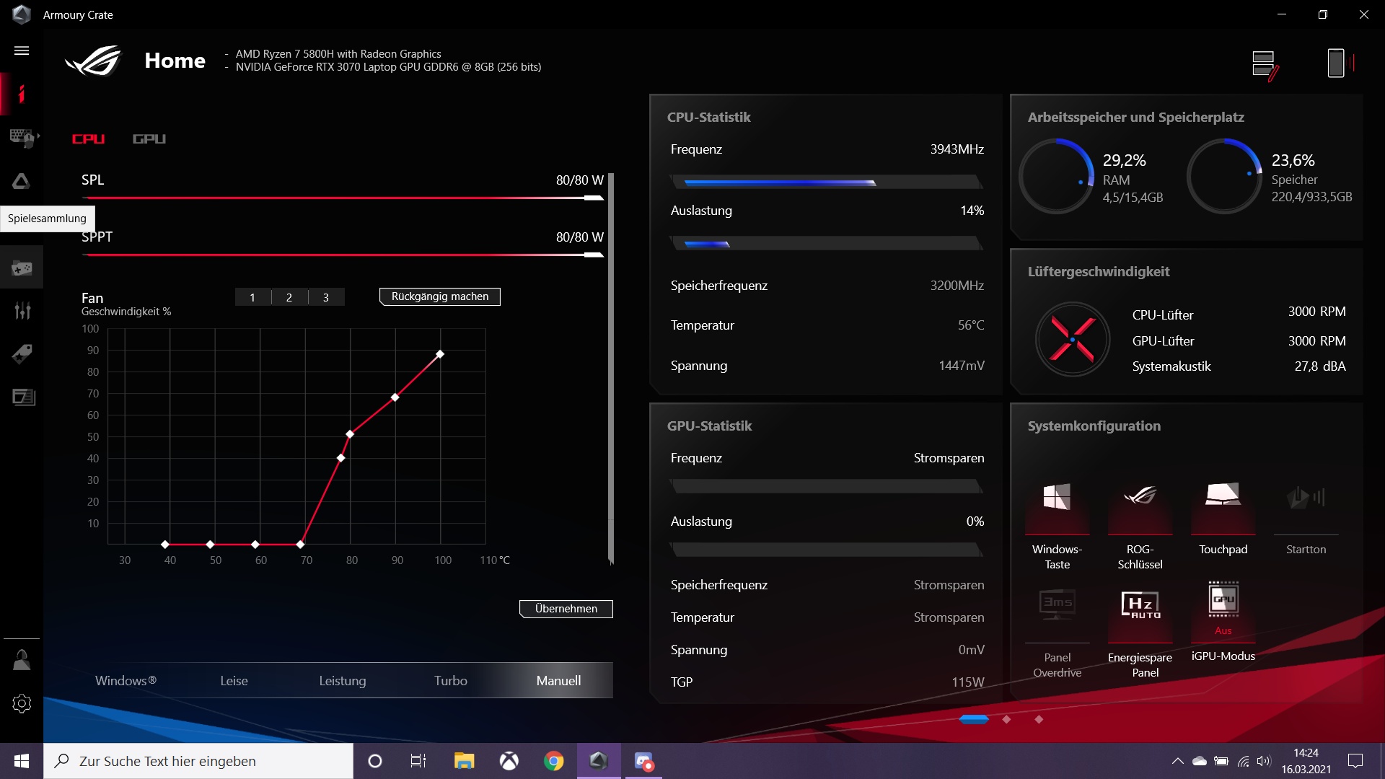
Task: Go to second dashboard page dot
Action: point(1006,719)
